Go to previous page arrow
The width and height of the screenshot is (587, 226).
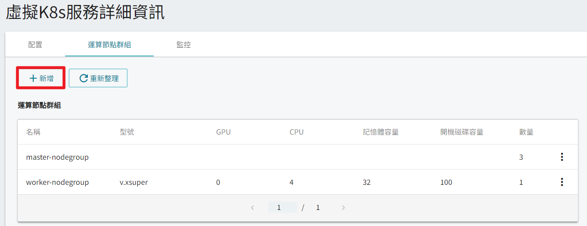tap(253, 208)
